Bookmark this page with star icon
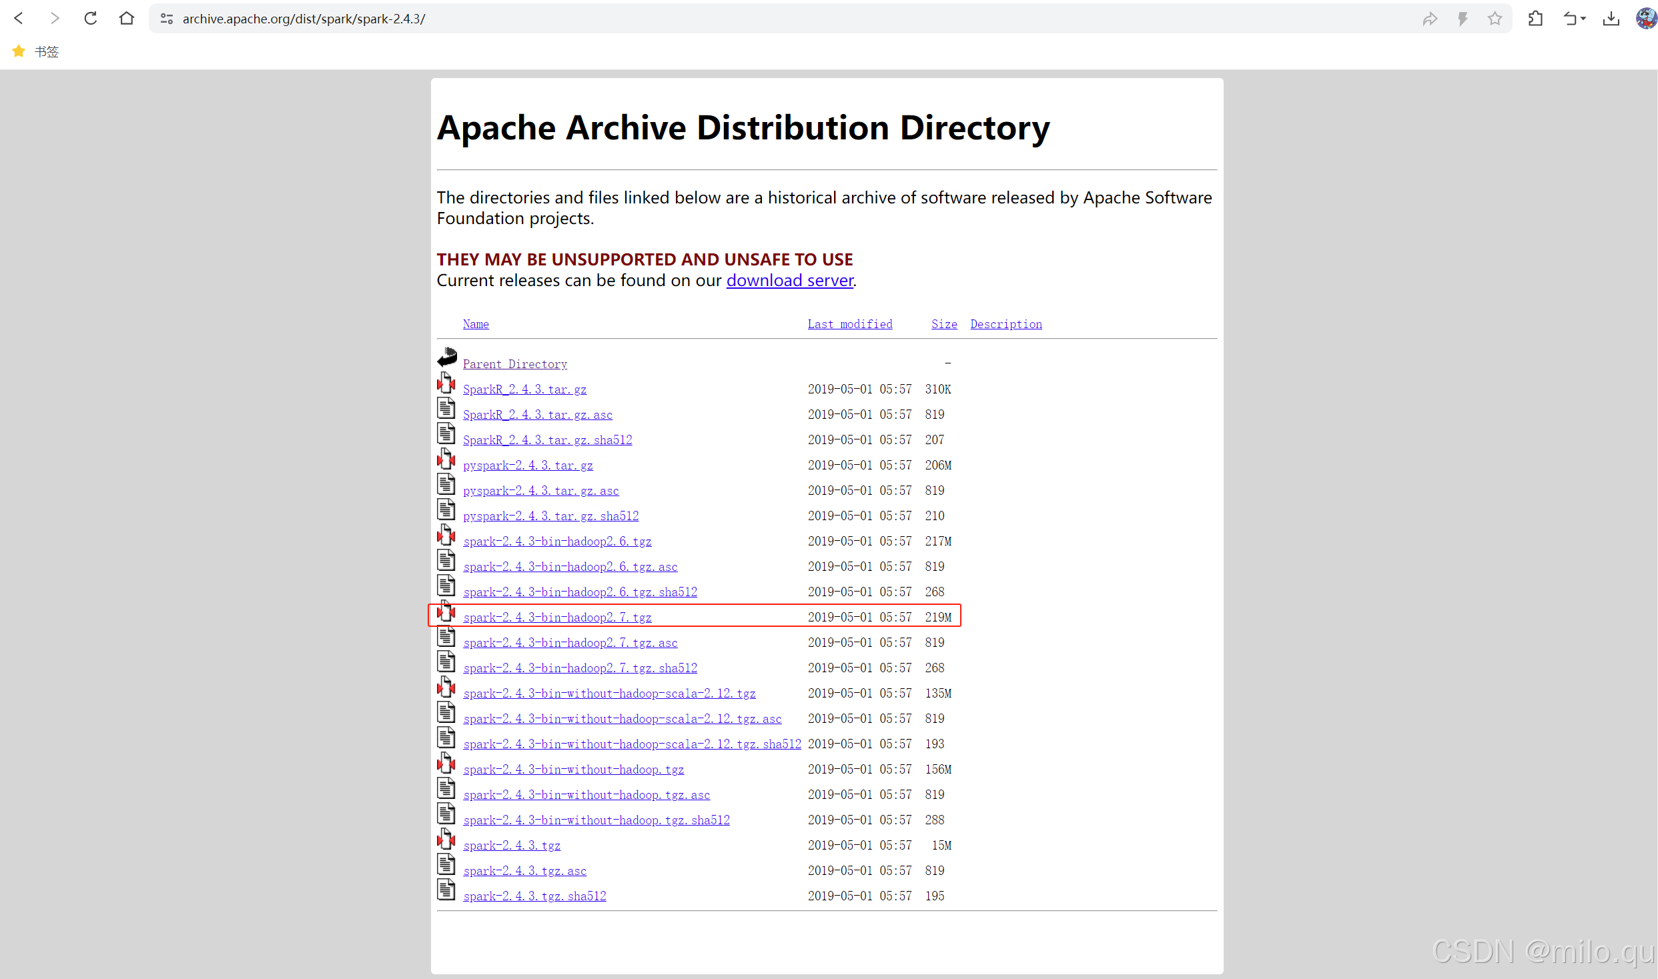The width and height of the screenshot is (1658, 979). pos(1495,19)
